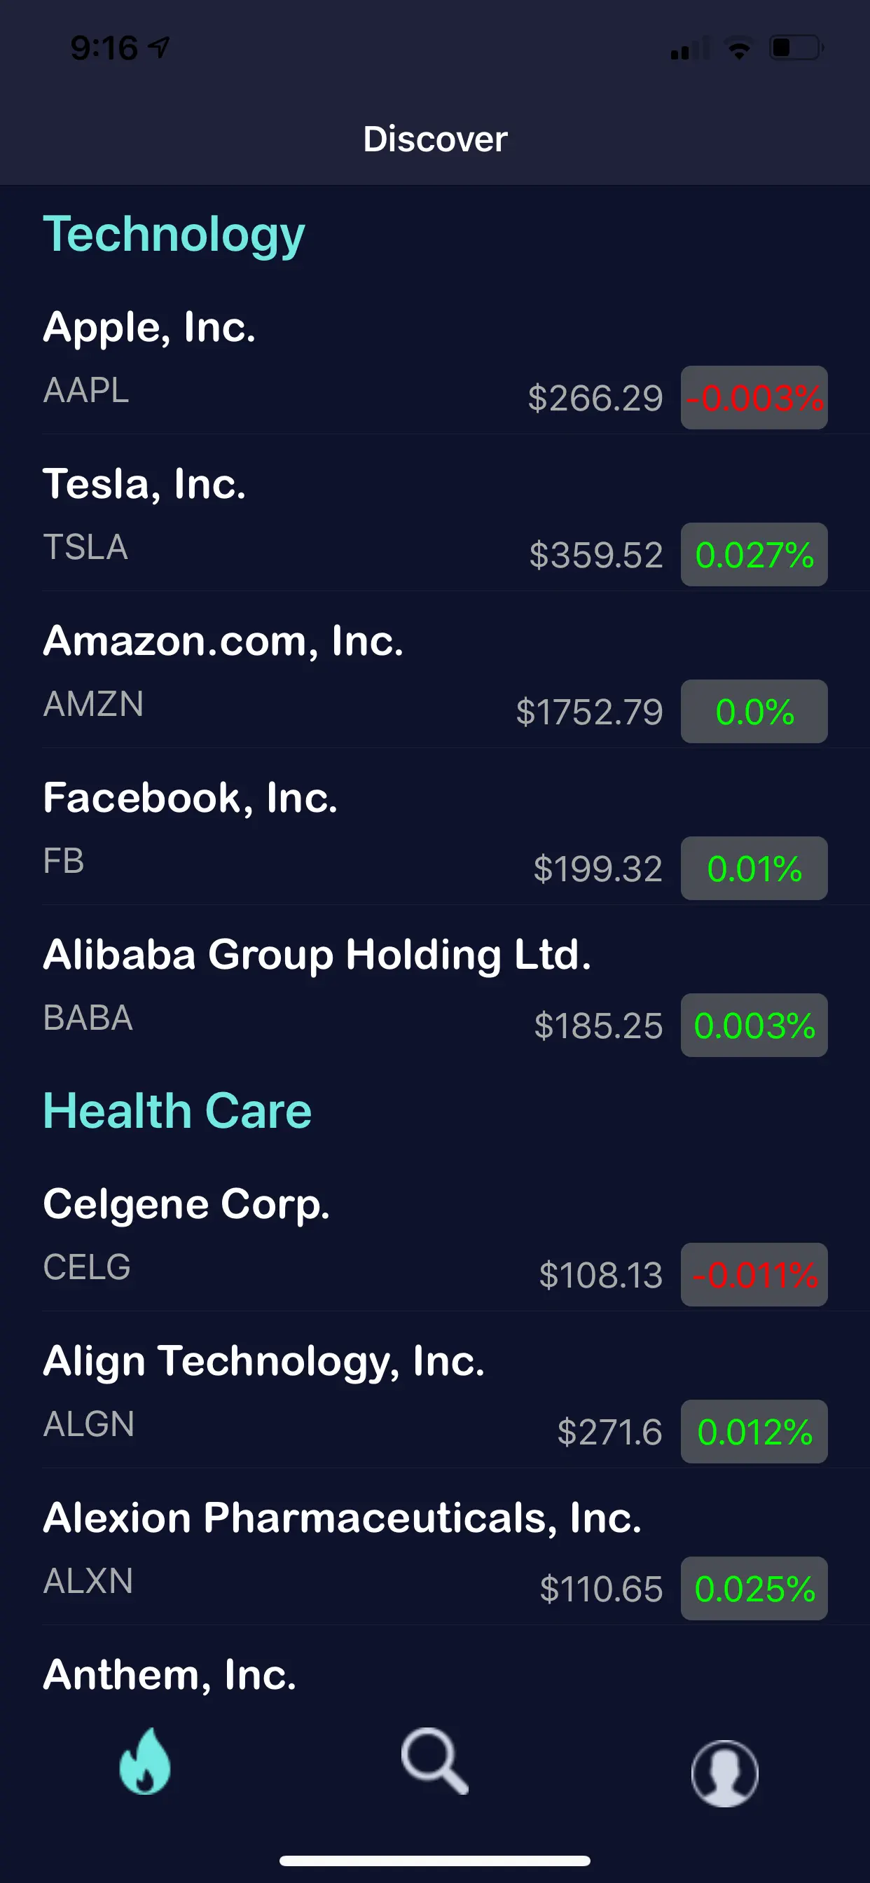The height and width of the screenshot is (1883, 870).
Task: Tap the Amazon 0.0% change badge
Action: (754, 711)
